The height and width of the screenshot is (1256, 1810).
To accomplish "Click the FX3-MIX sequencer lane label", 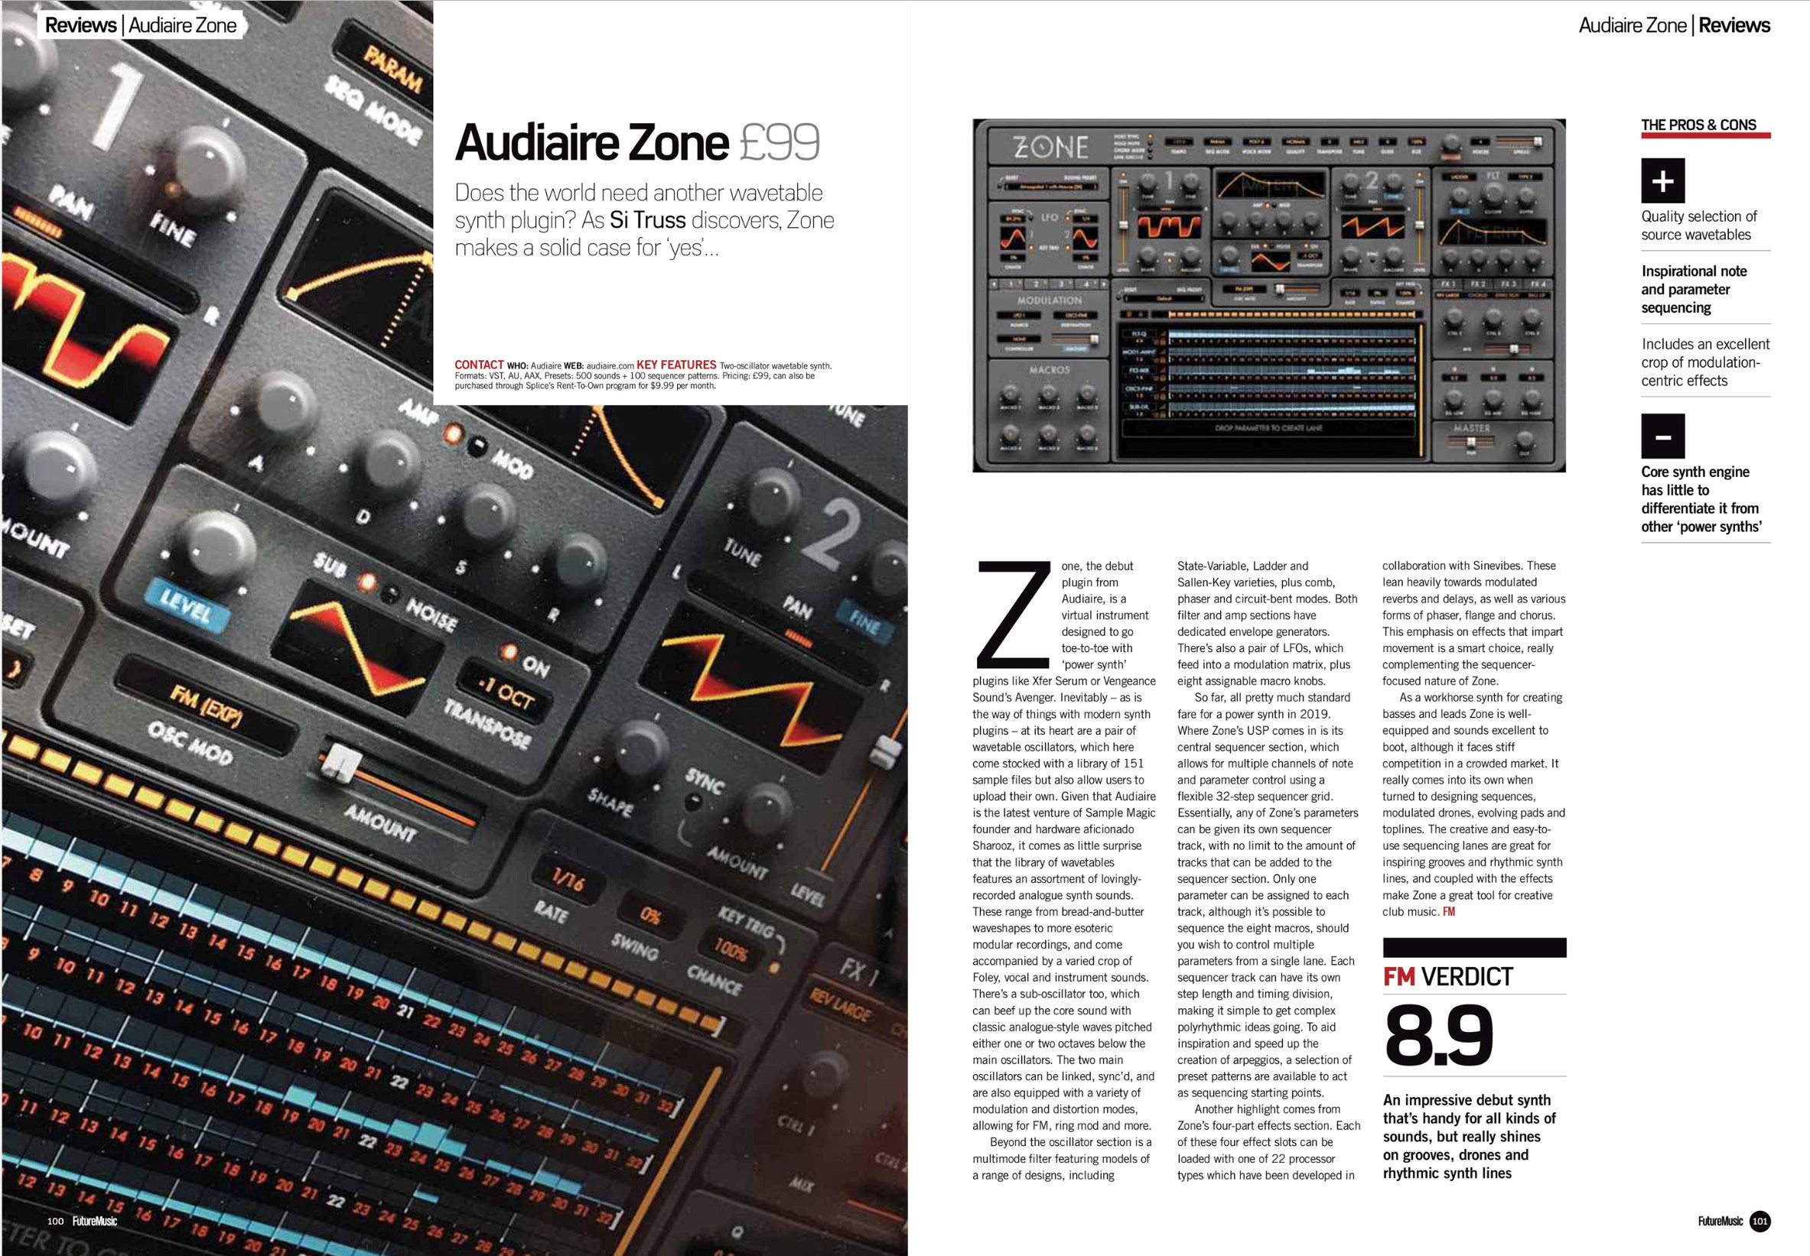I will [1139, 371].
